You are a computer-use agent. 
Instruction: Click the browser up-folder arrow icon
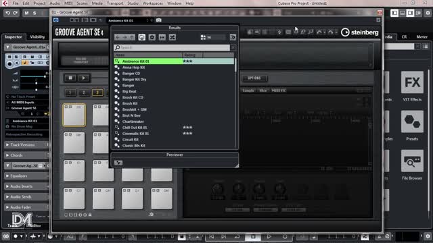click(132, 37)
